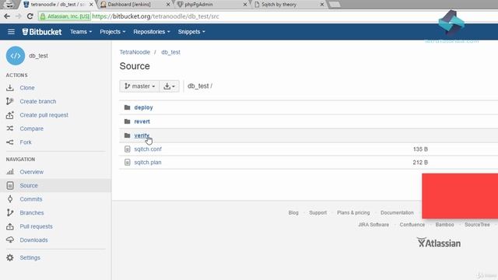Screen dimensions: 498x280
Task: Click the Downloads cloud icon
Action: click(10, 240)
